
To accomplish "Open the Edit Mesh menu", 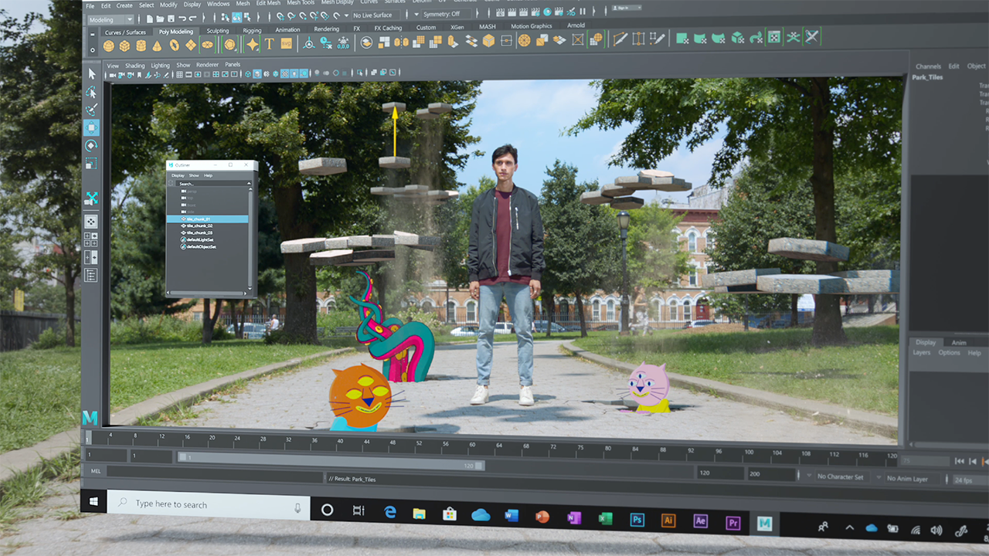I will coord(268,4).
